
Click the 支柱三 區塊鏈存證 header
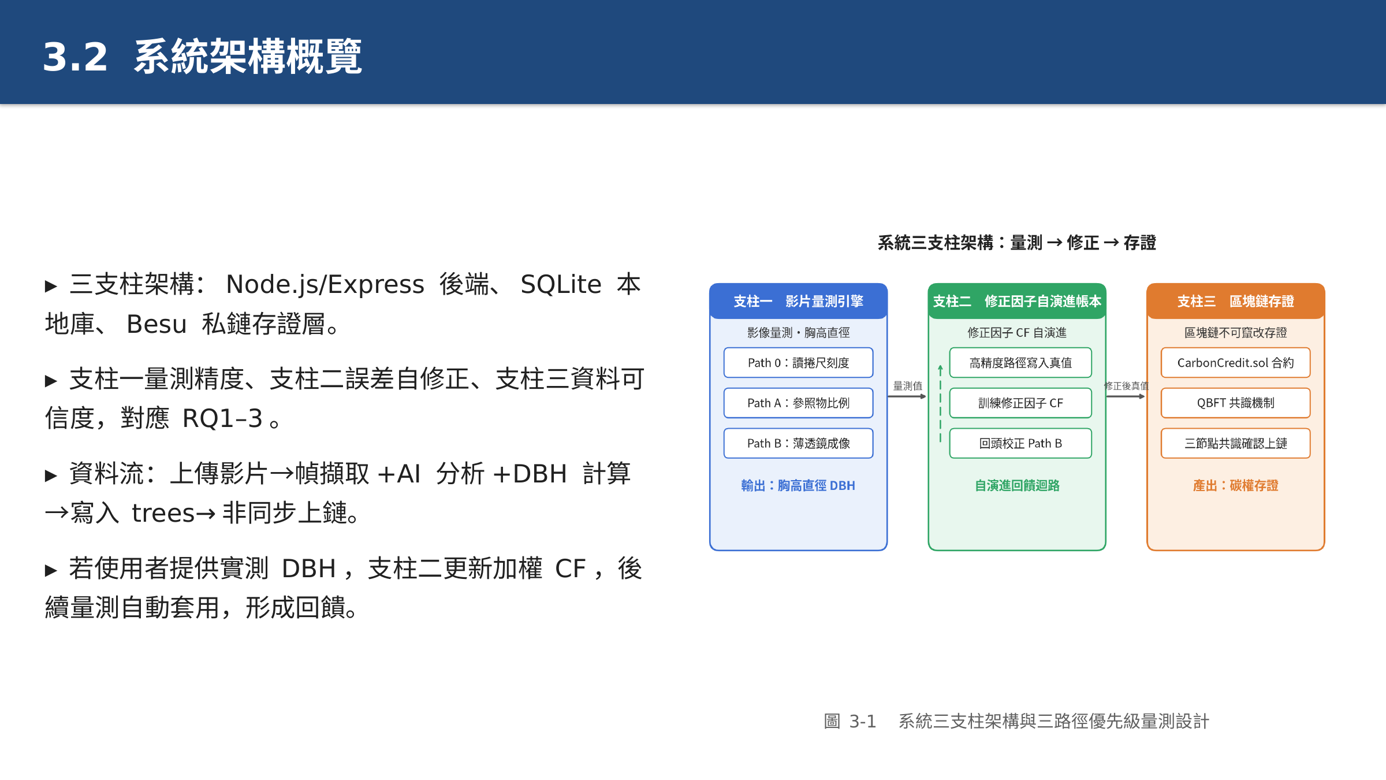tap(1235, 301)
